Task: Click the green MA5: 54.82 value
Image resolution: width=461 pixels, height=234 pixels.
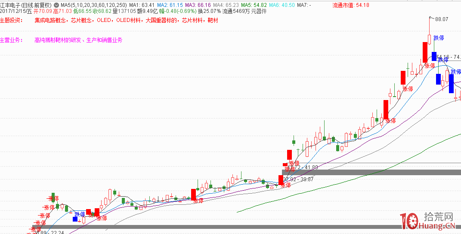Action: (254, 5)
